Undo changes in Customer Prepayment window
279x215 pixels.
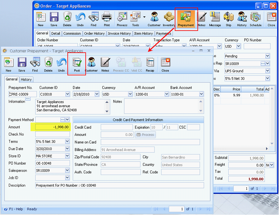(x=61, y=65)
